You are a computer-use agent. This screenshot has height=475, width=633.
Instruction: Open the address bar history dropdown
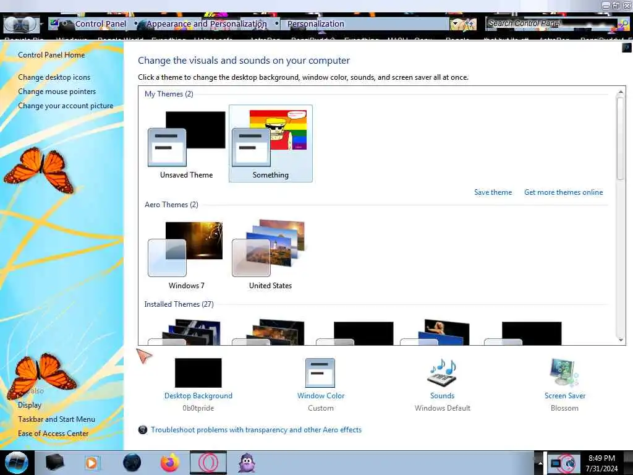coord(456,24)
